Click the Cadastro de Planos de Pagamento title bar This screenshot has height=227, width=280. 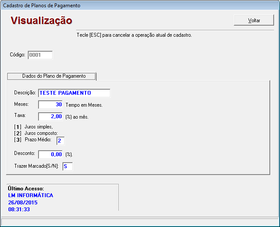point(41,6)
